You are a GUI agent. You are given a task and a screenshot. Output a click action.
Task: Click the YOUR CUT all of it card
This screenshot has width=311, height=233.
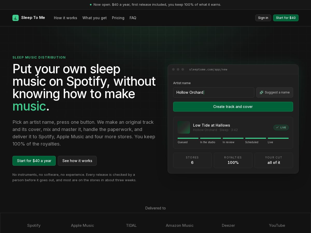click(274, 160)
